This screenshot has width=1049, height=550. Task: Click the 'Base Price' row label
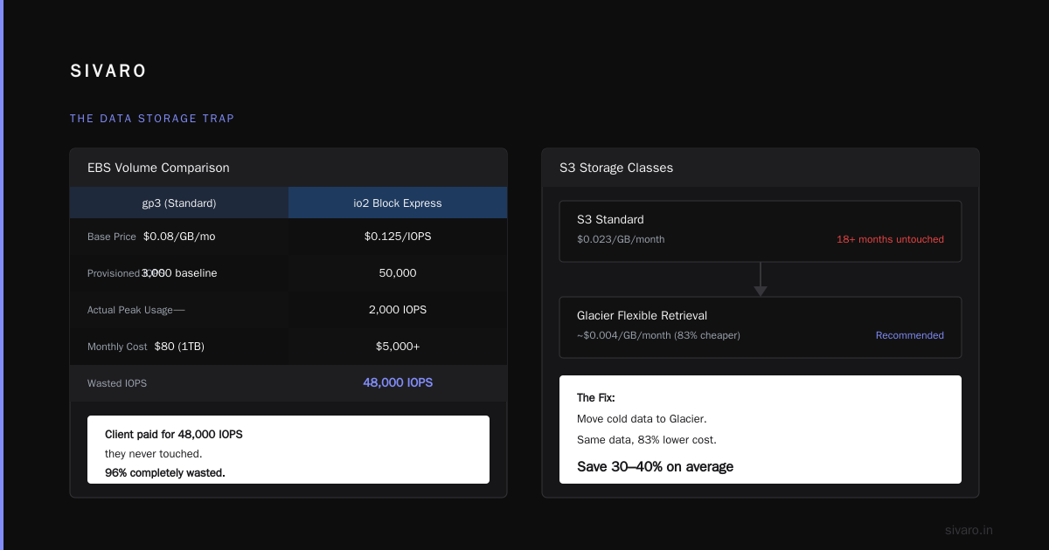coord(112,237)
